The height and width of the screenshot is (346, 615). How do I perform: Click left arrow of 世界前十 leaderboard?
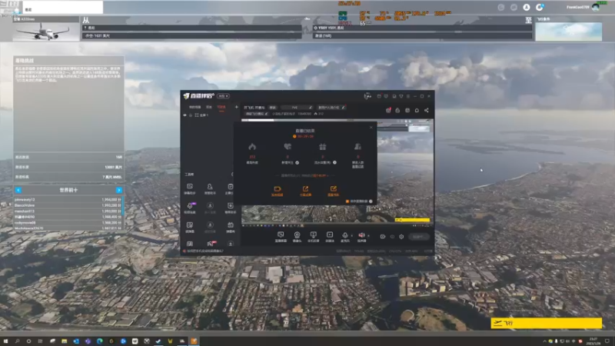pos(18,190)
